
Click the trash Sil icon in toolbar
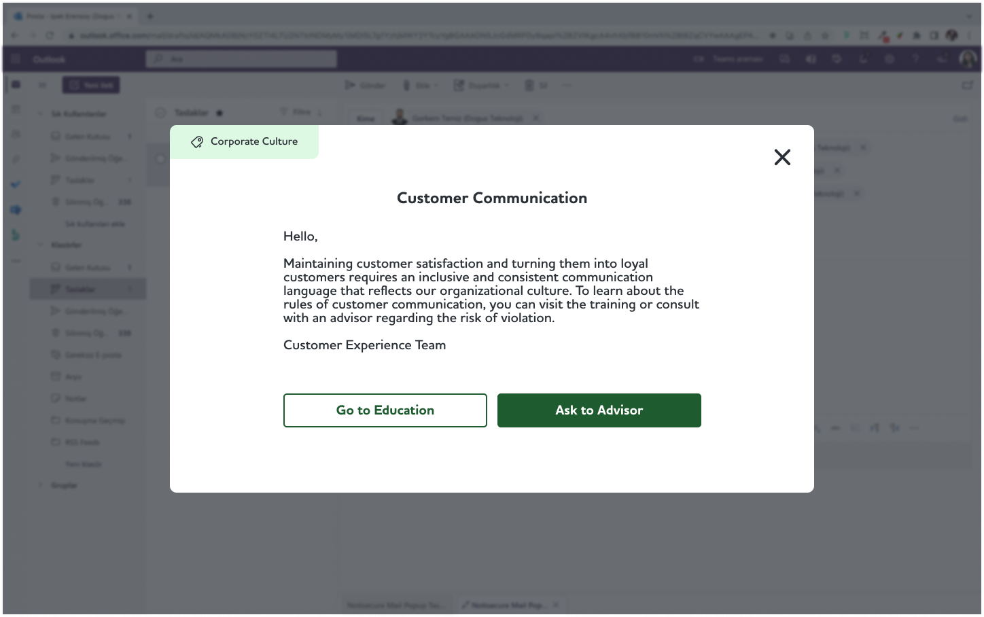(x=529, y=85)
